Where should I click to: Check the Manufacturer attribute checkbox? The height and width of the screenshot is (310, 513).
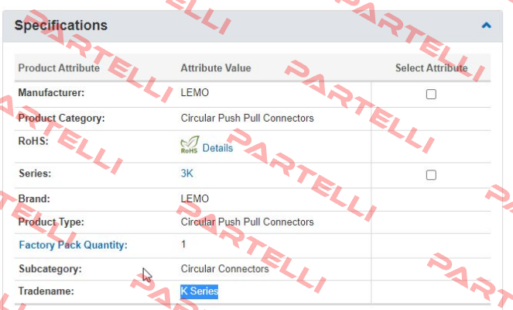(431, 94)
